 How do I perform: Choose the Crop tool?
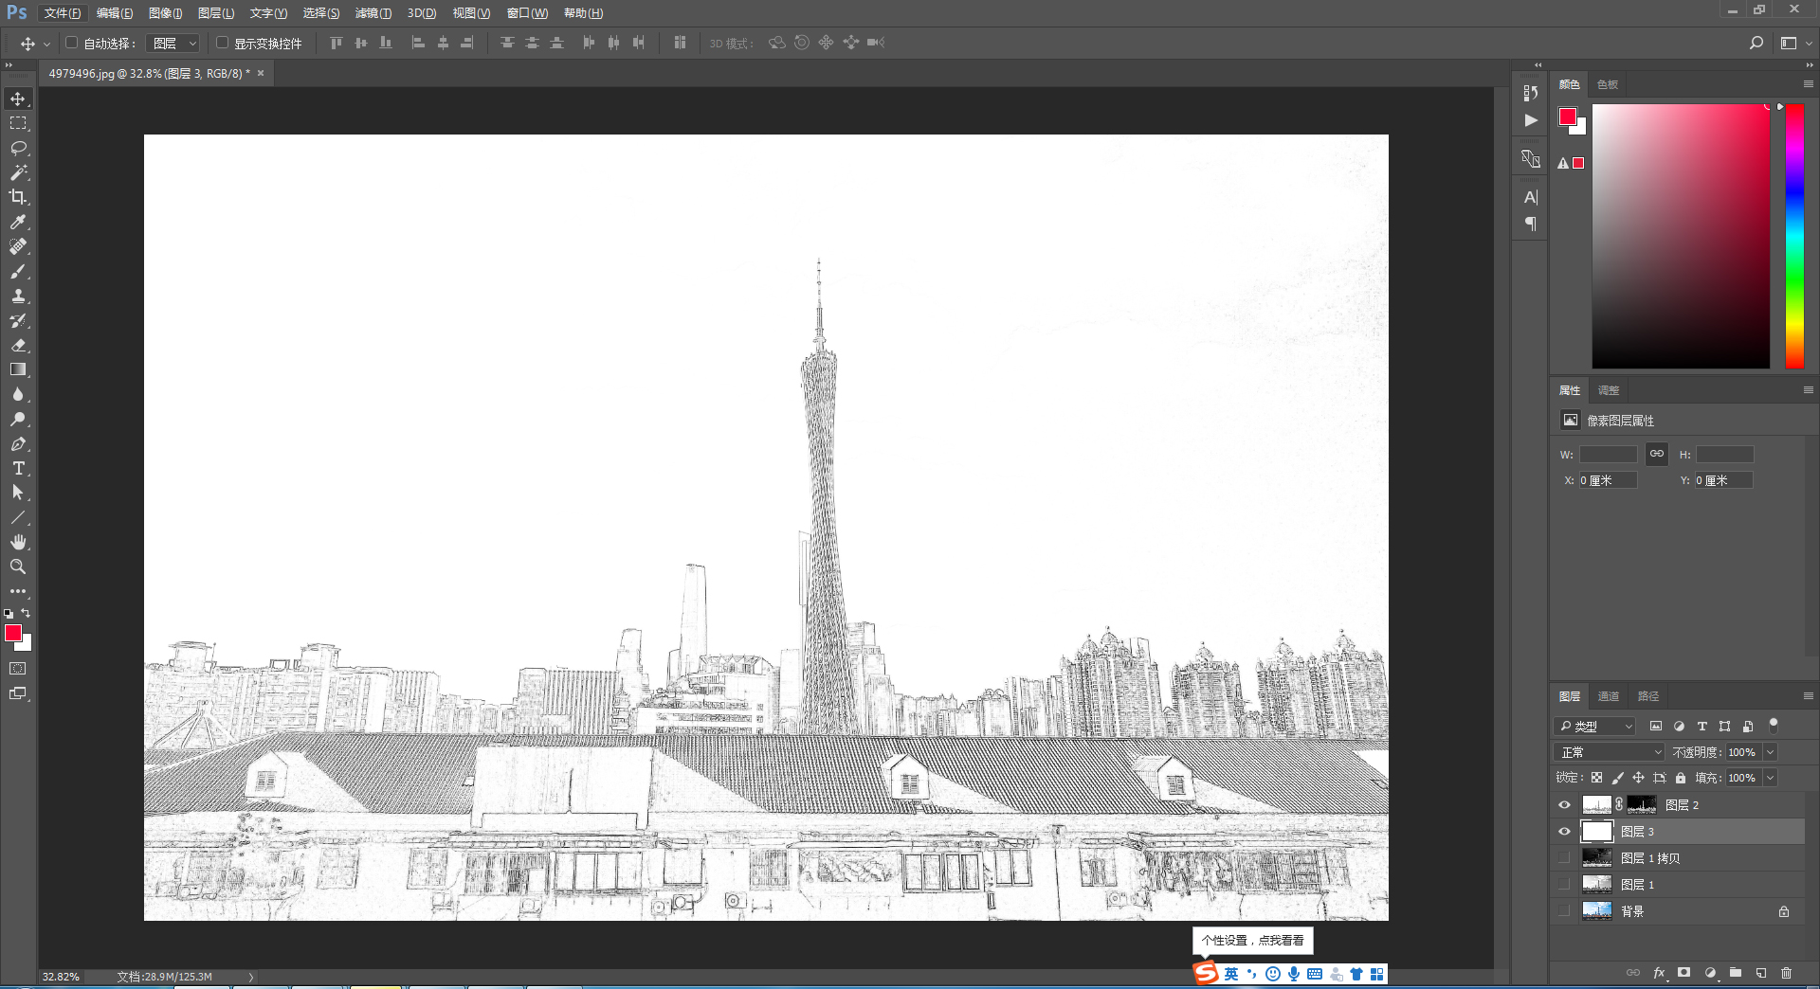(x=18, y=197)
